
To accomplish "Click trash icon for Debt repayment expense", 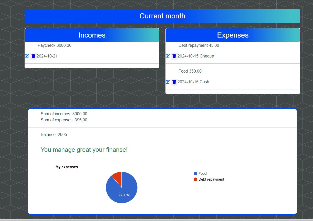I will point(174,56).
